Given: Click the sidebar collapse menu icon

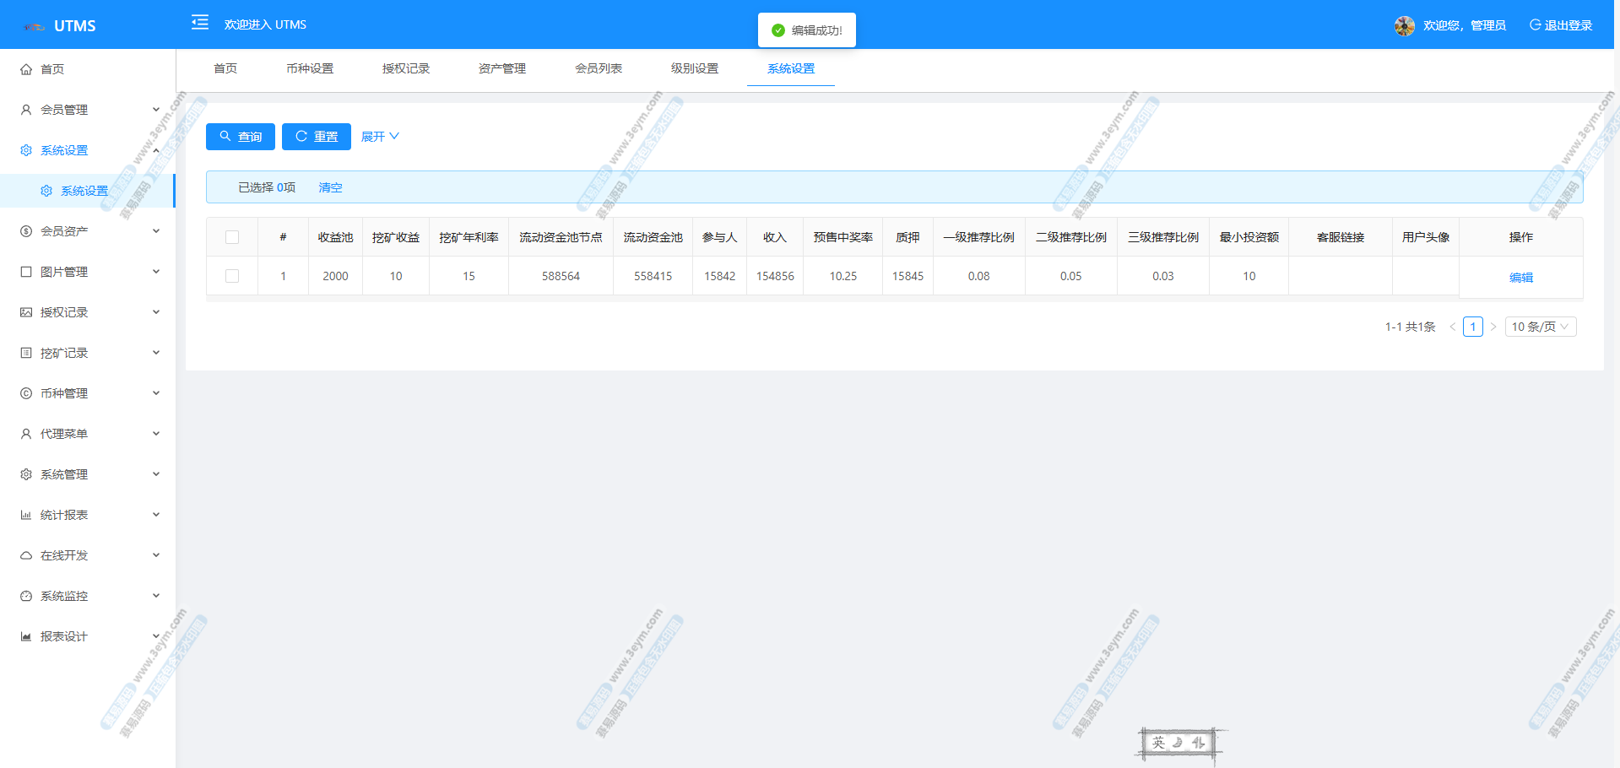Looking at the screenshot, I should tap(200, 23).
